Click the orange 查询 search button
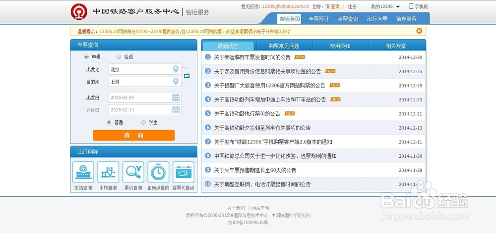 (x=134, y=135)
